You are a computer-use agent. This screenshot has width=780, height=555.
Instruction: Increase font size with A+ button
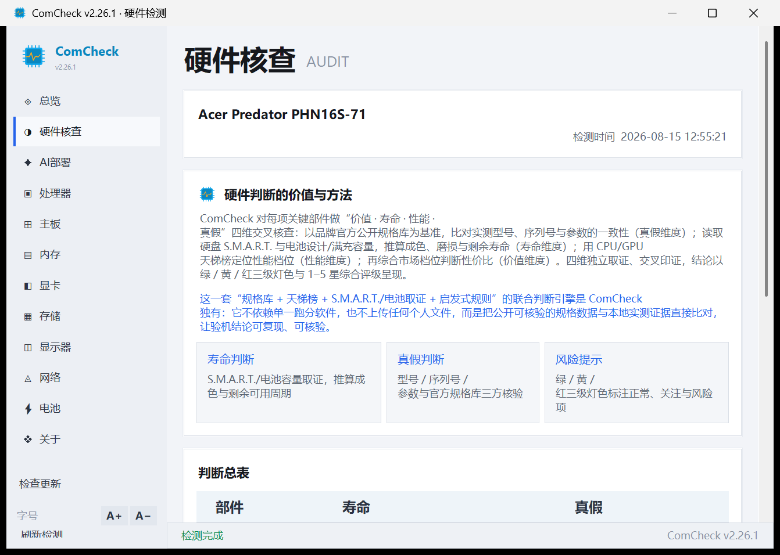click(114, 516)
